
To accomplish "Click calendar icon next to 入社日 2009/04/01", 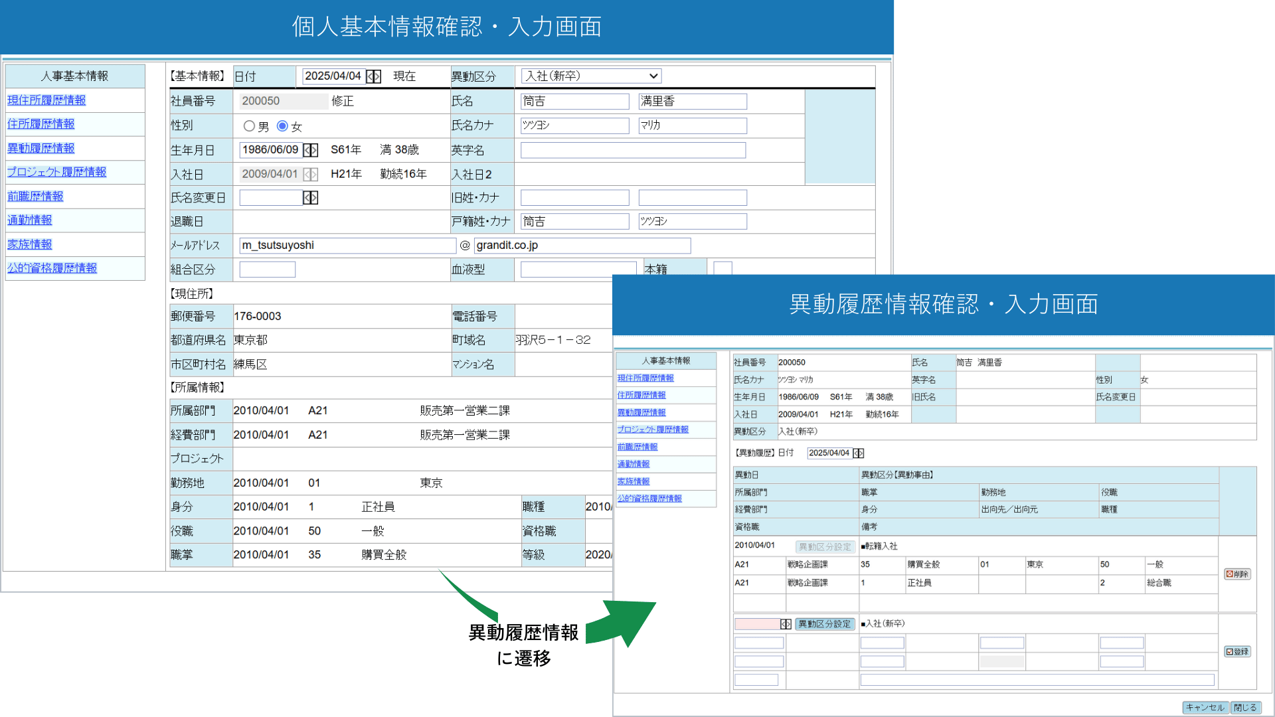I will [310, 174].
